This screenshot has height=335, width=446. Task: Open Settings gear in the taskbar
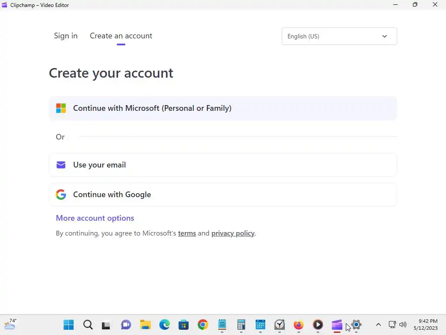[x=356, y=325]
